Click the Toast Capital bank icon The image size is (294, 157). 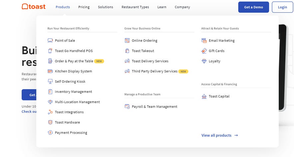[204, 96]
